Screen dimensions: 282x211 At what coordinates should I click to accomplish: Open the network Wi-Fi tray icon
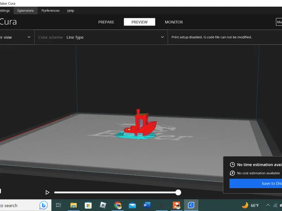point(275,205)
